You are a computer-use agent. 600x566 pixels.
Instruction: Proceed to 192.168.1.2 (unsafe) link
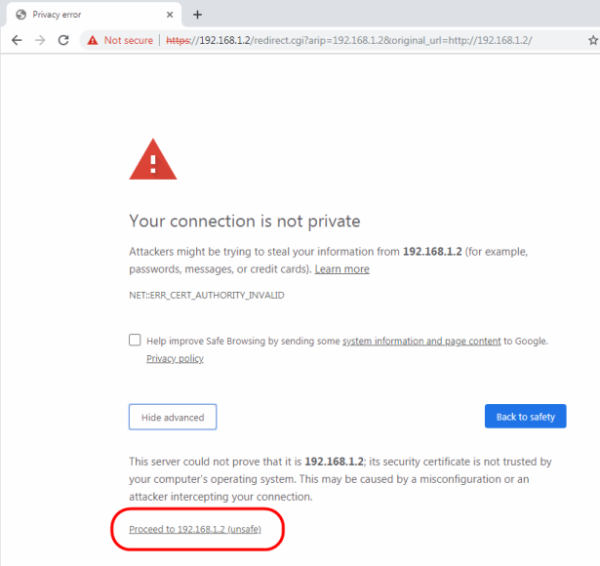195,529
